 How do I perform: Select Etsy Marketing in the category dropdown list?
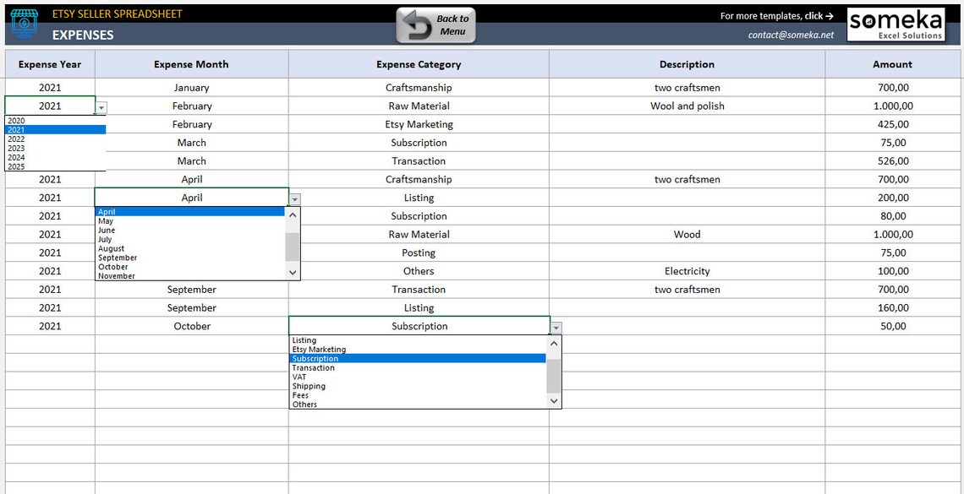[418, 349]
